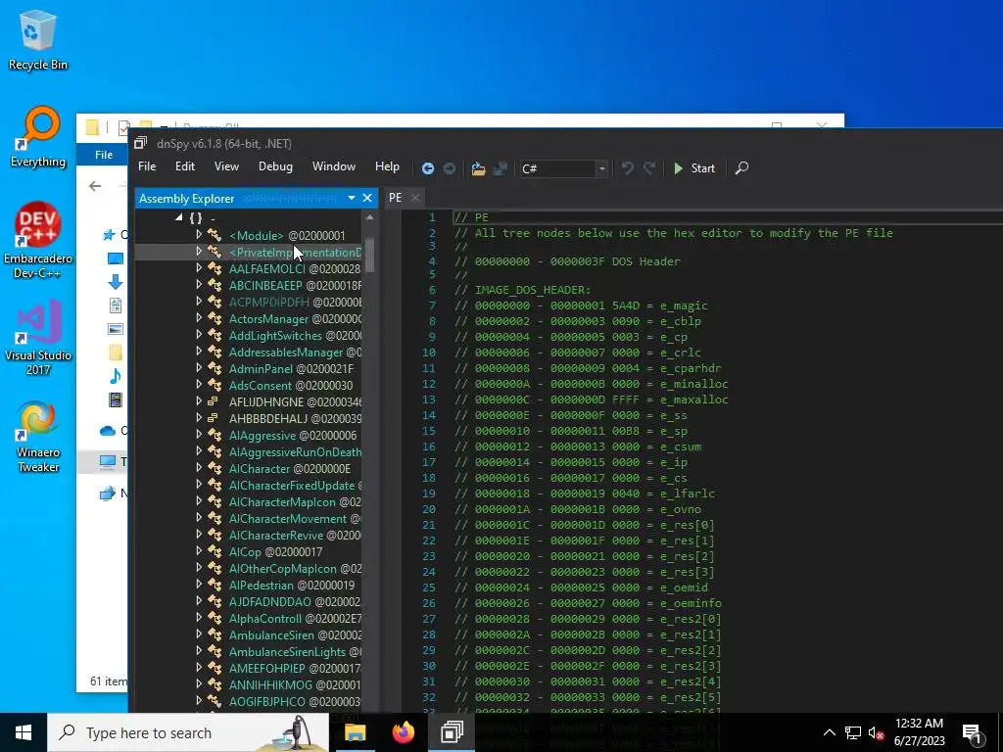Expand the AdminPanel class node
Screen dimensions: 1003x752
(x=199, y=368)
